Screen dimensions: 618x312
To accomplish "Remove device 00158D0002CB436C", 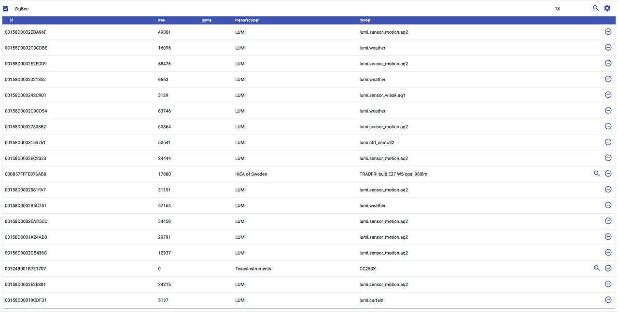I will tap(608, 252).
